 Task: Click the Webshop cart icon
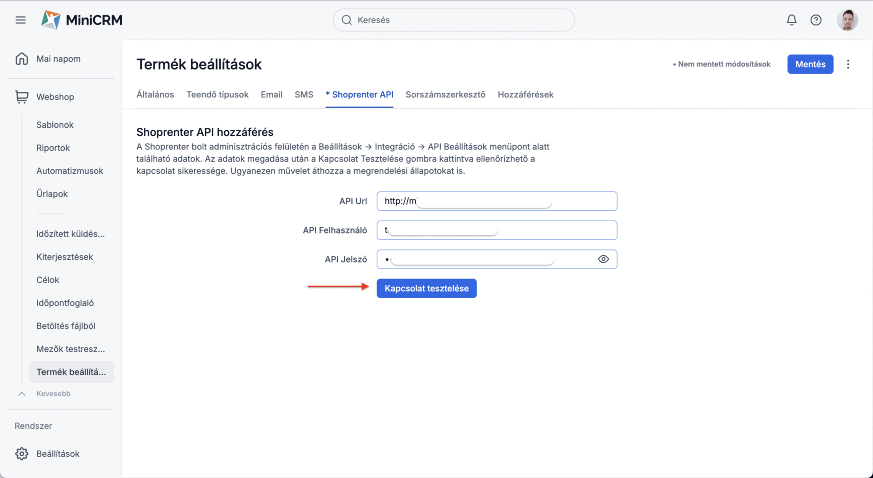point(22,97)
